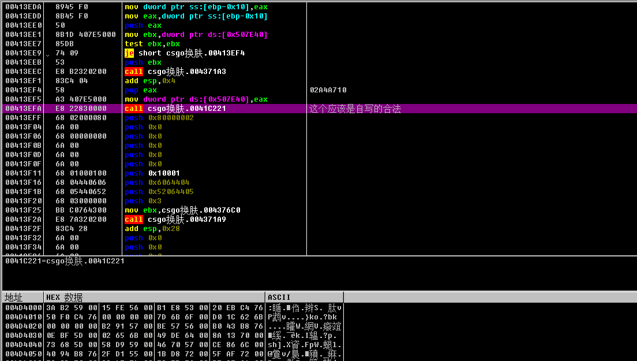Select hex bytes E8 22830000
The image size is (637, 361).
[81, 109]
